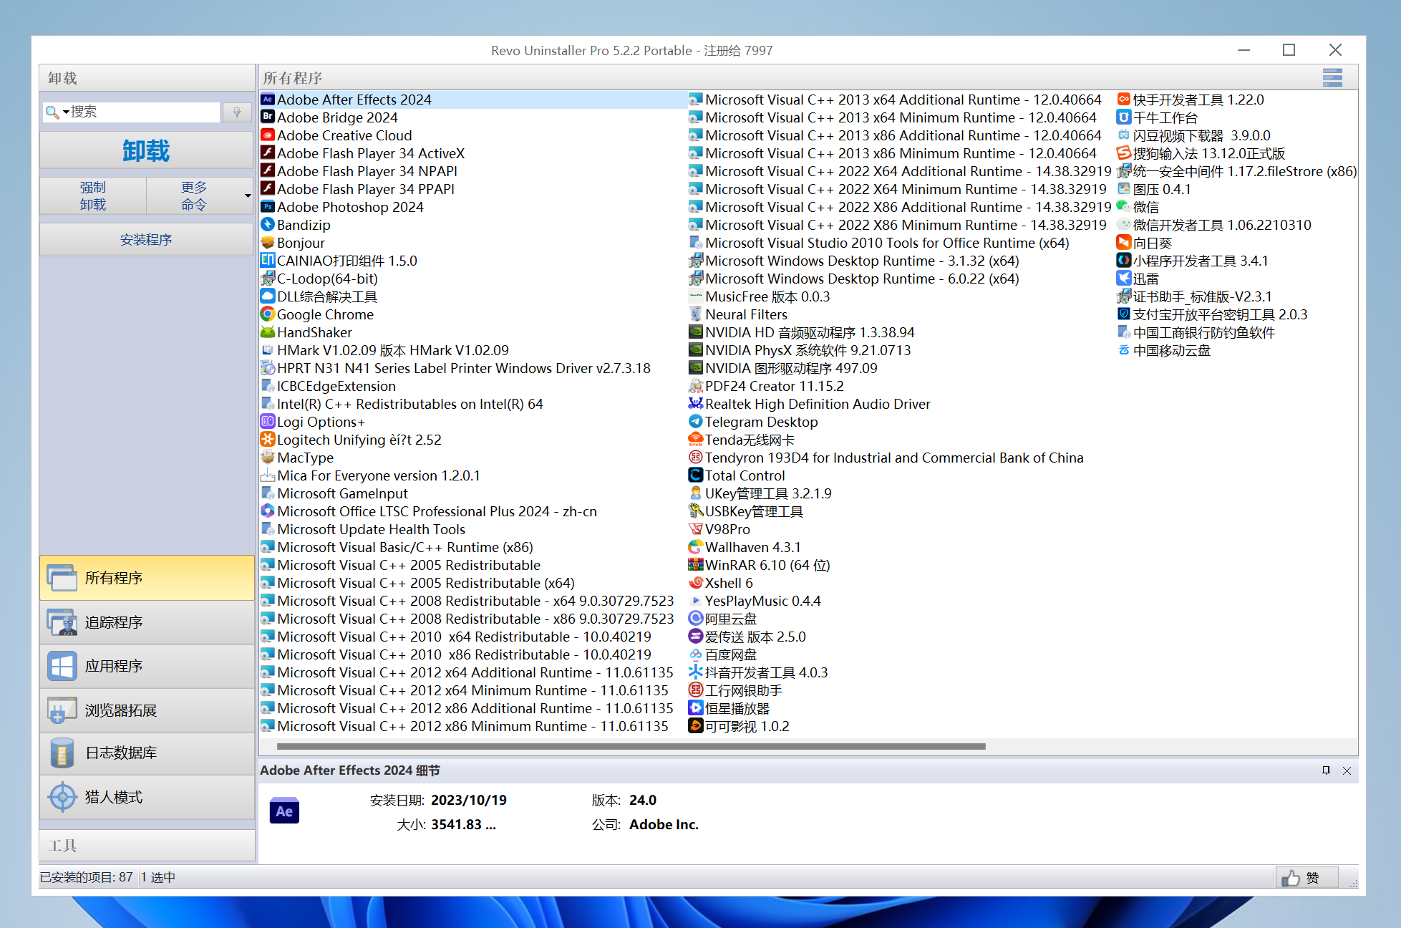Open the 追踪程序 section
The width and height of the screenshot is (1401, 928).
click(x=147, y=622)
